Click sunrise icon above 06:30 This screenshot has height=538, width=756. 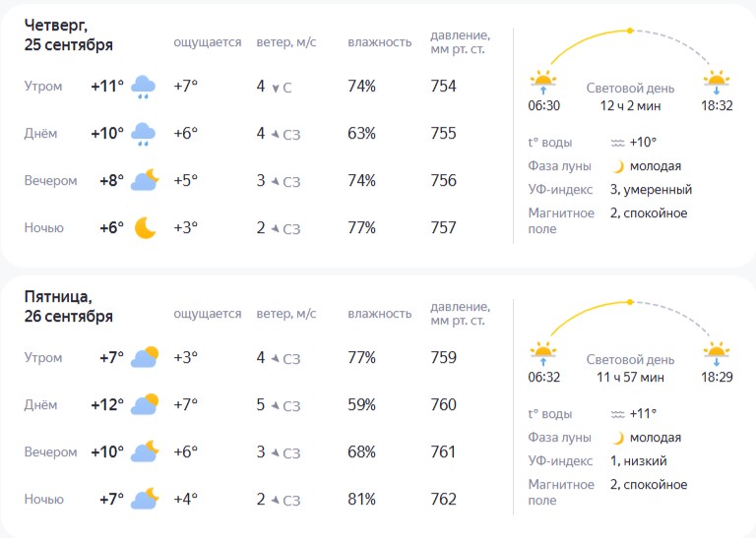[x=543, y=82]
